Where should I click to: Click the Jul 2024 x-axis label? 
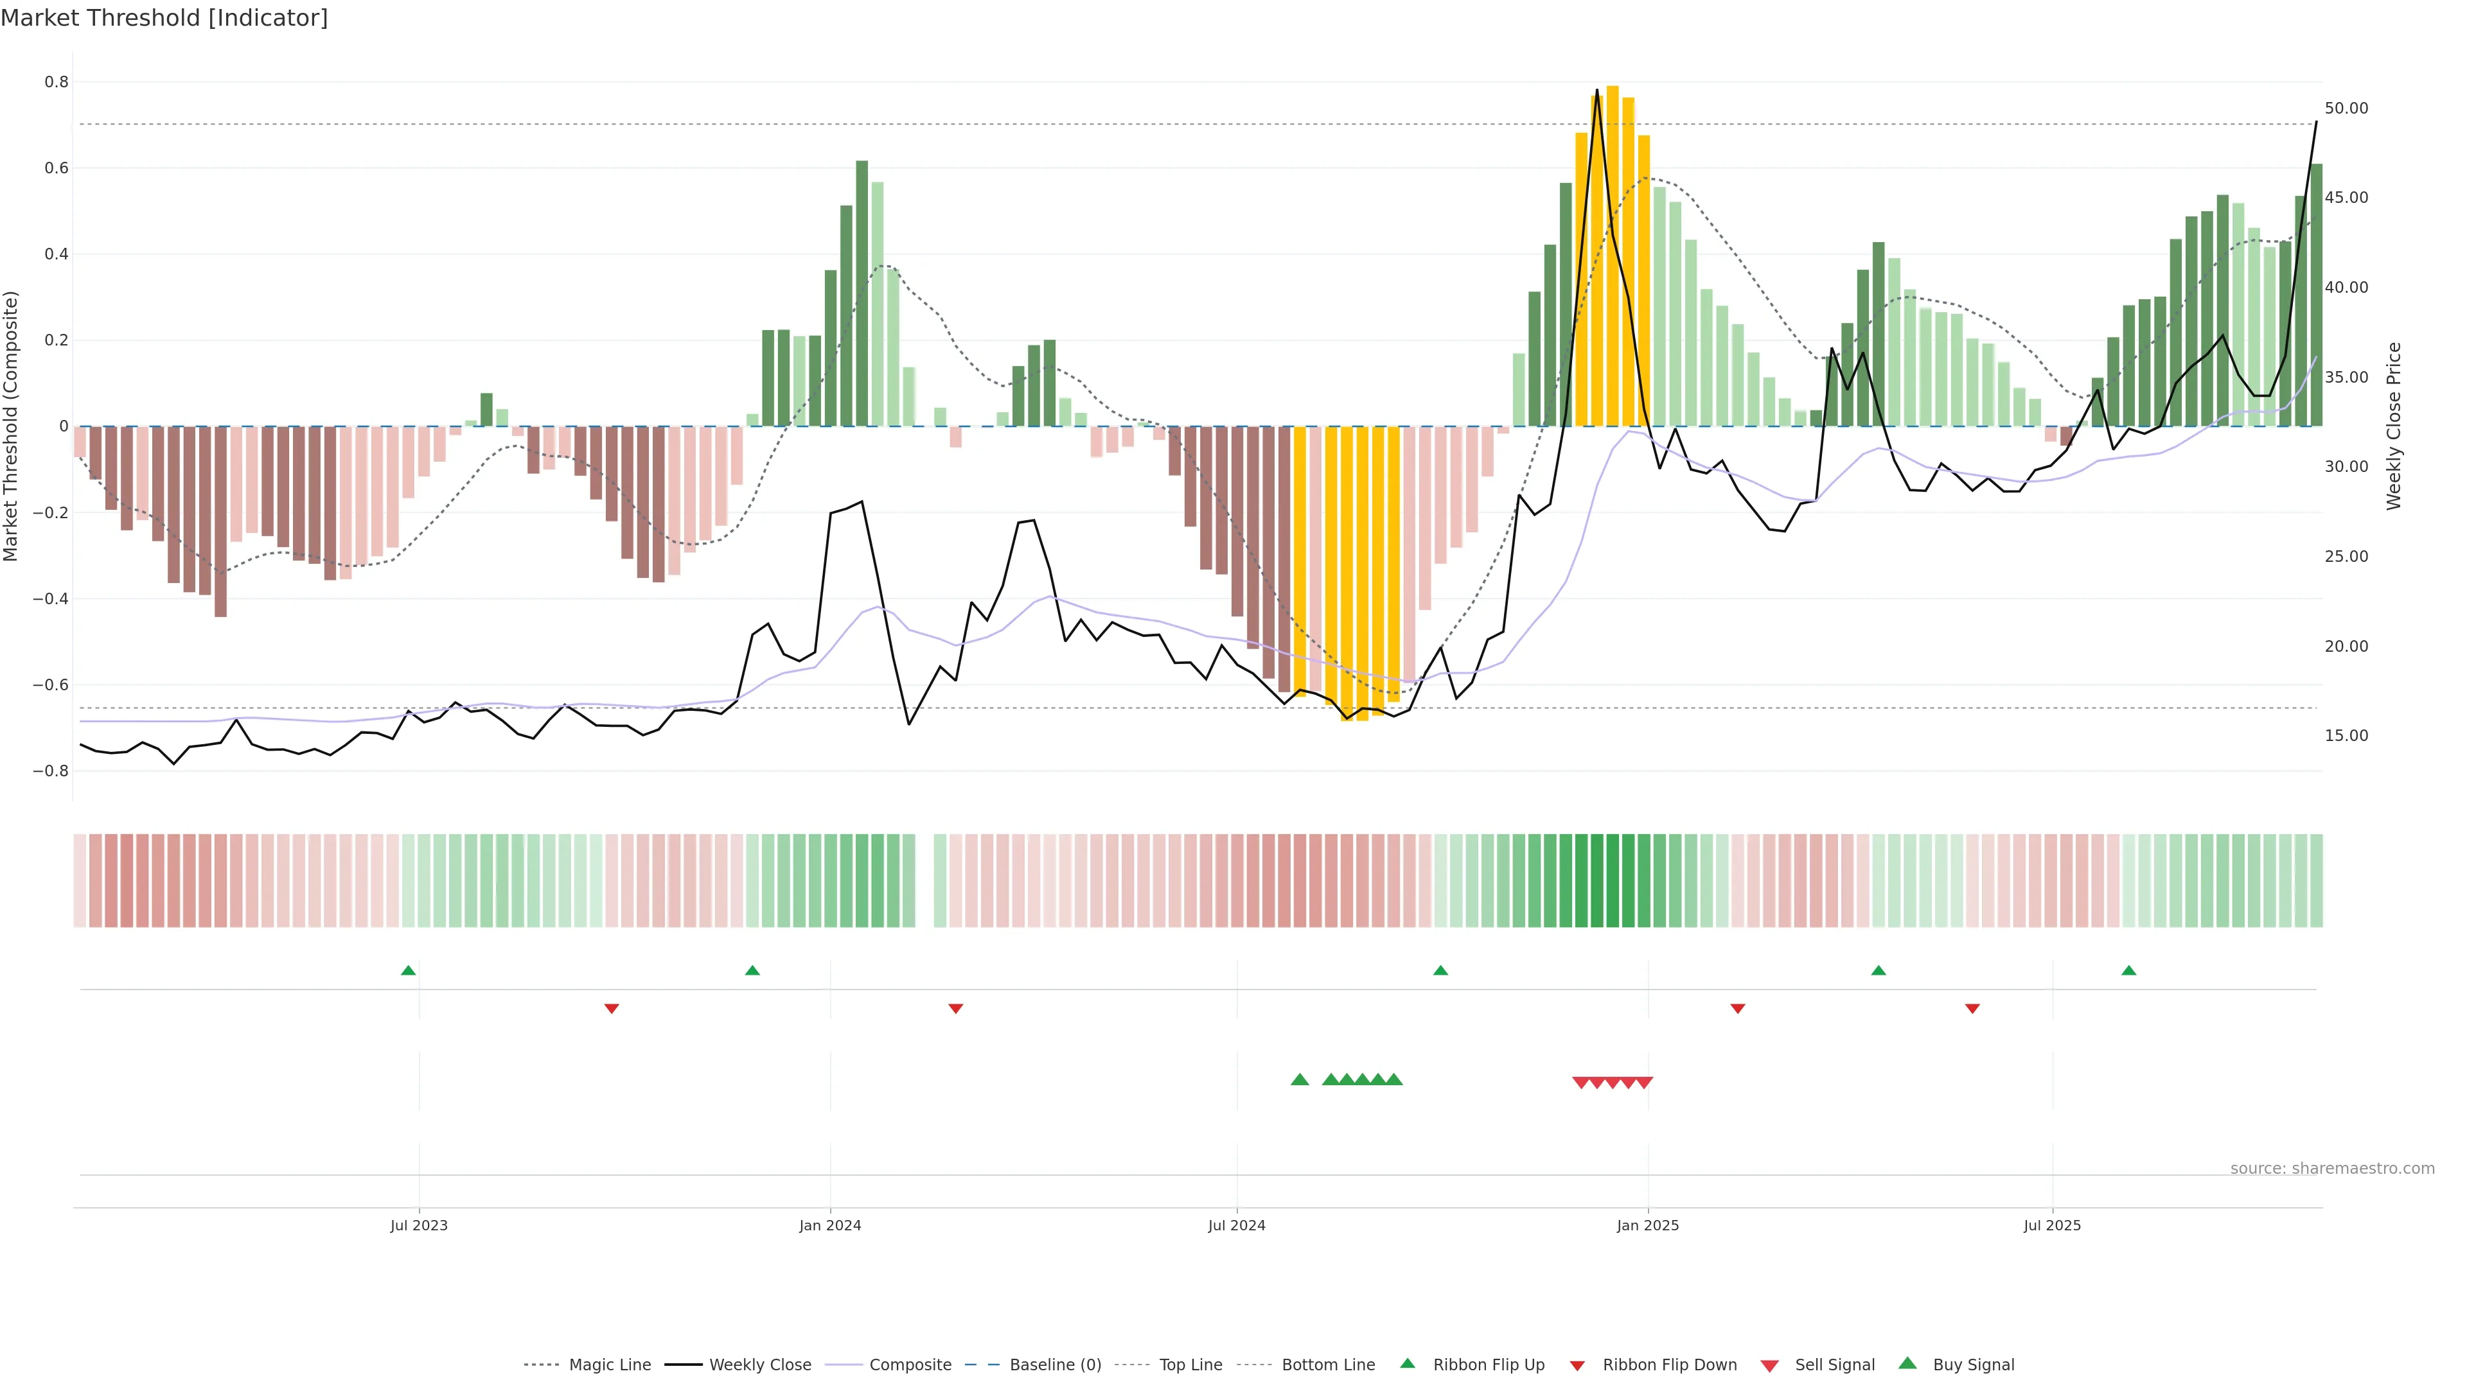[x=1236, y=1225]
